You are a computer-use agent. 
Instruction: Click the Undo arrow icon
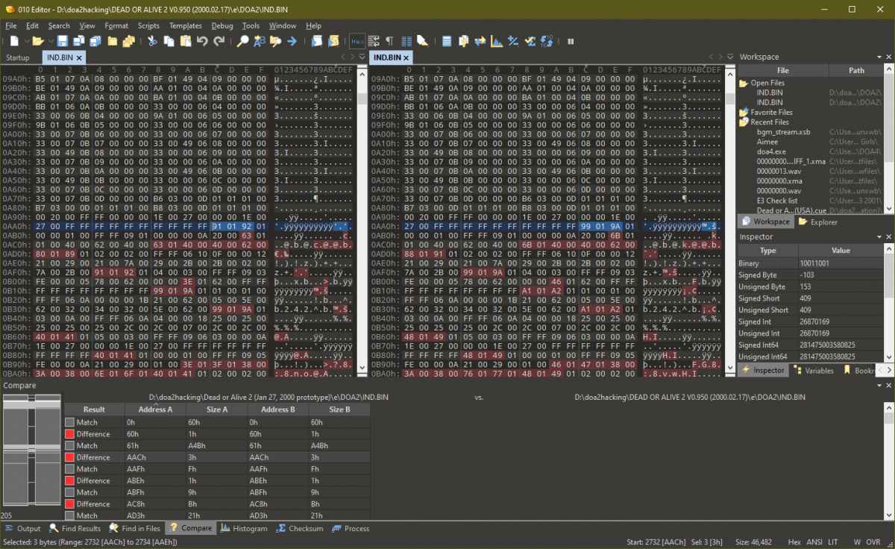(x=202, y=41)
